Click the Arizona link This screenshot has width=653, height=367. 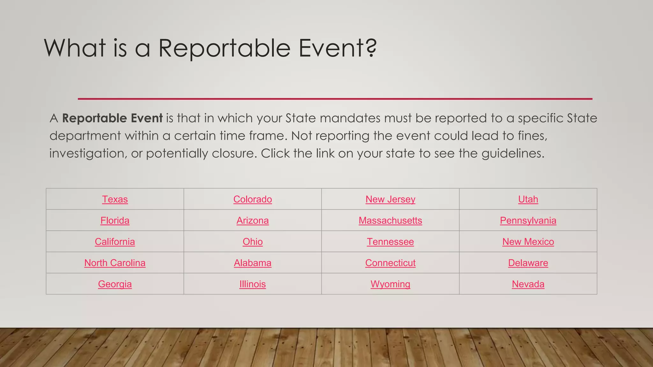253,220
